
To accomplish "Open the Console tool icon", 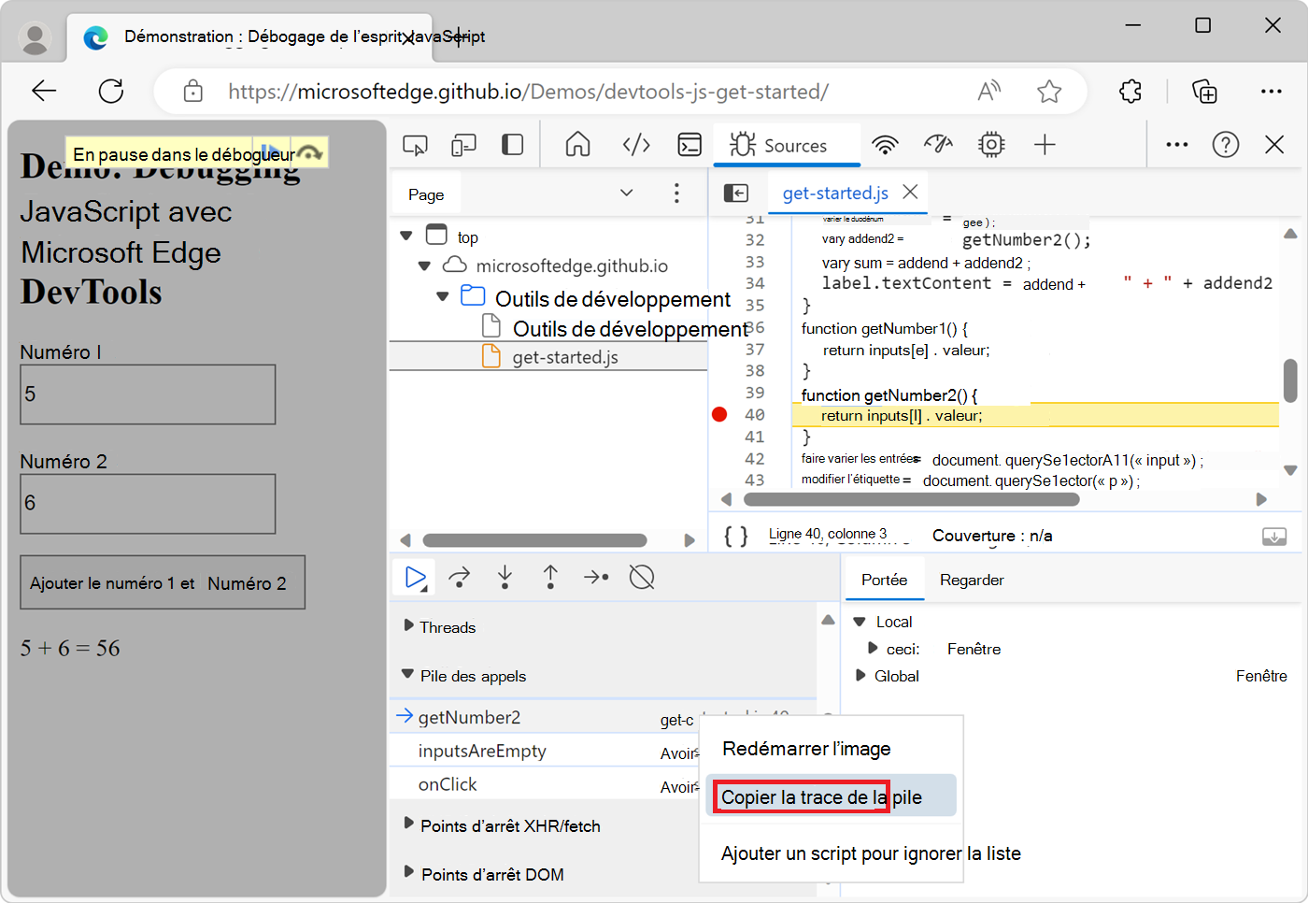I will (x=690, y=145).
